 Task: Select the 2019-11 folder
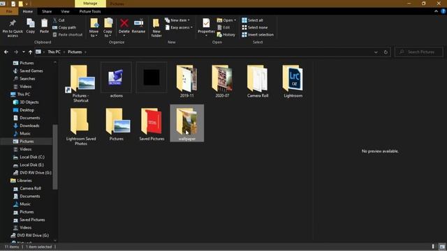[186, 81]
